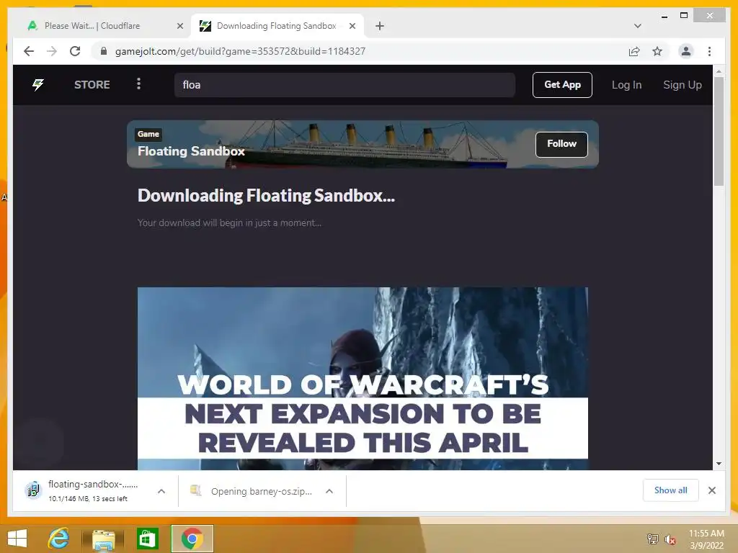Open the tab search dropdown arrow

coord(637,26)
